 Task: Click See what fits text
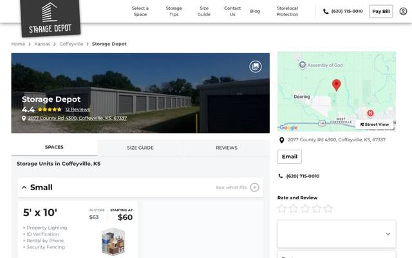[231, 188]
